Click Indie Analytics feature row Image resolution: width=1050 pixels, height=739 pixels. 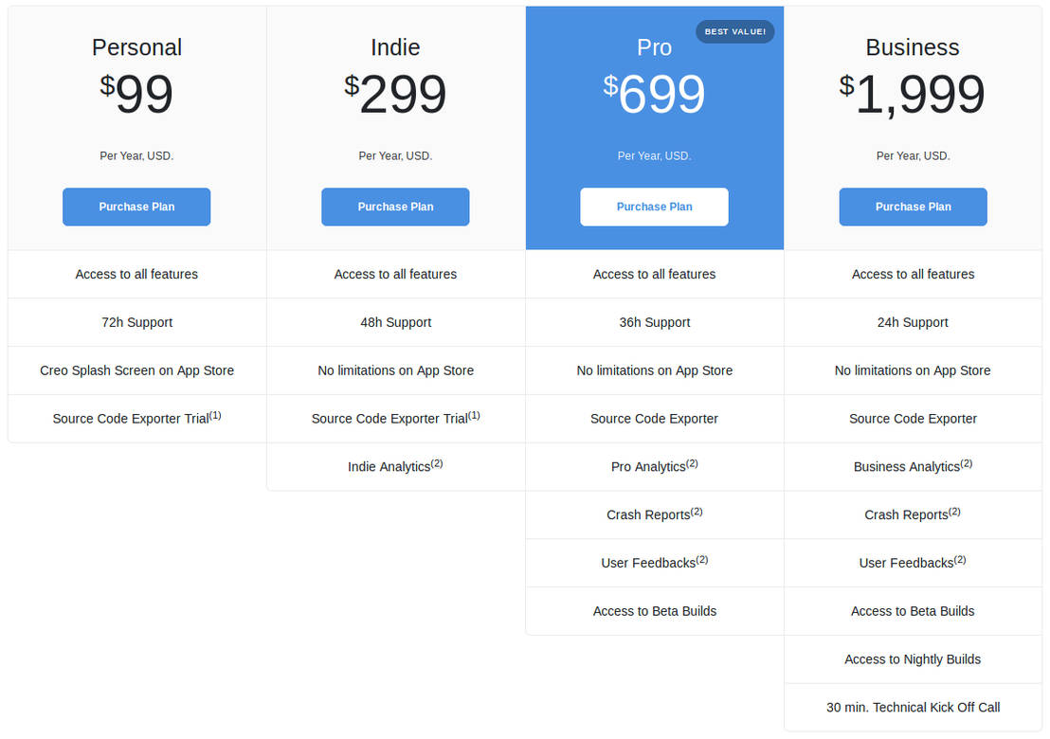395,466
